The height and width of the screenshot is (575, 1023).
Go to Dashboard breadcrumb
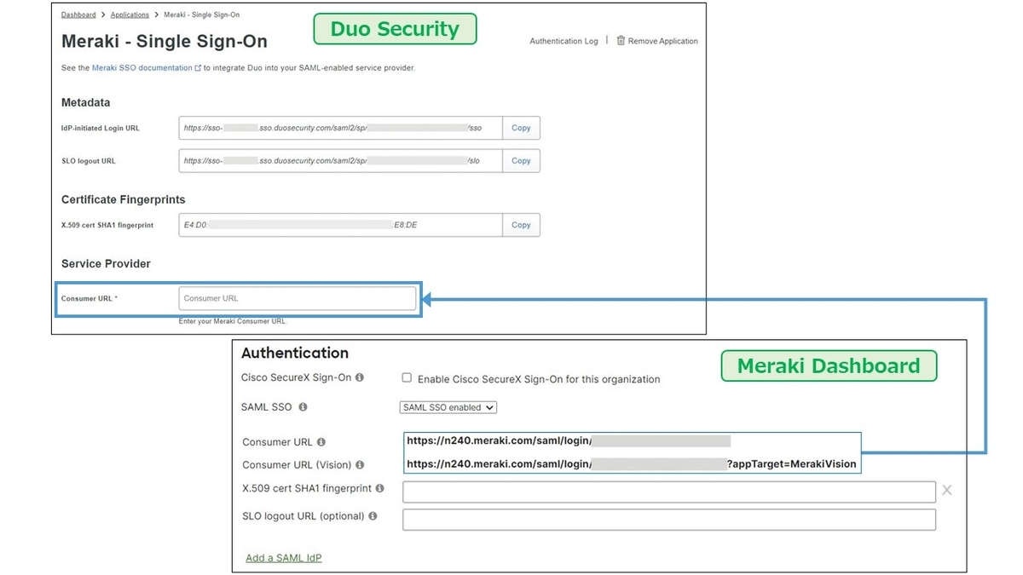click(x=78, y=14)
